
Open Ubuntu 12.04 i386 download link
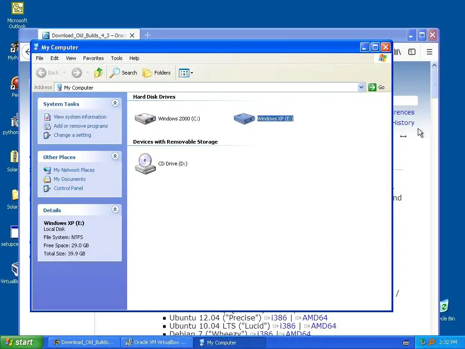pyautogui.click(x=279, y=318)
